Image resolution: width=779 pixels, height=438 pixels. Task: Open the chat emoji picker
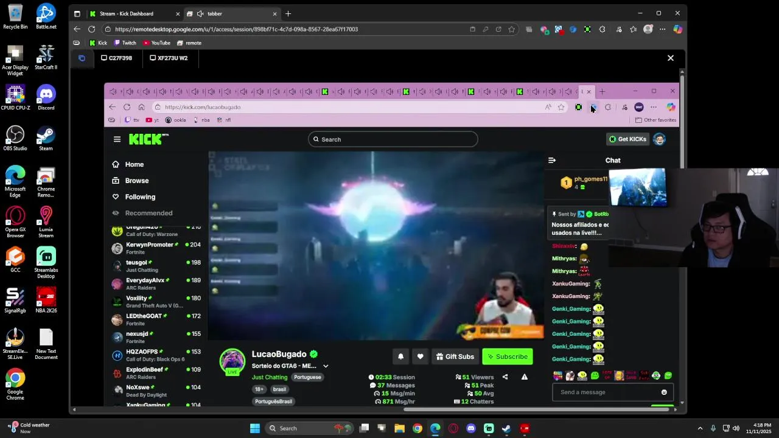click(x=664, y=392)
